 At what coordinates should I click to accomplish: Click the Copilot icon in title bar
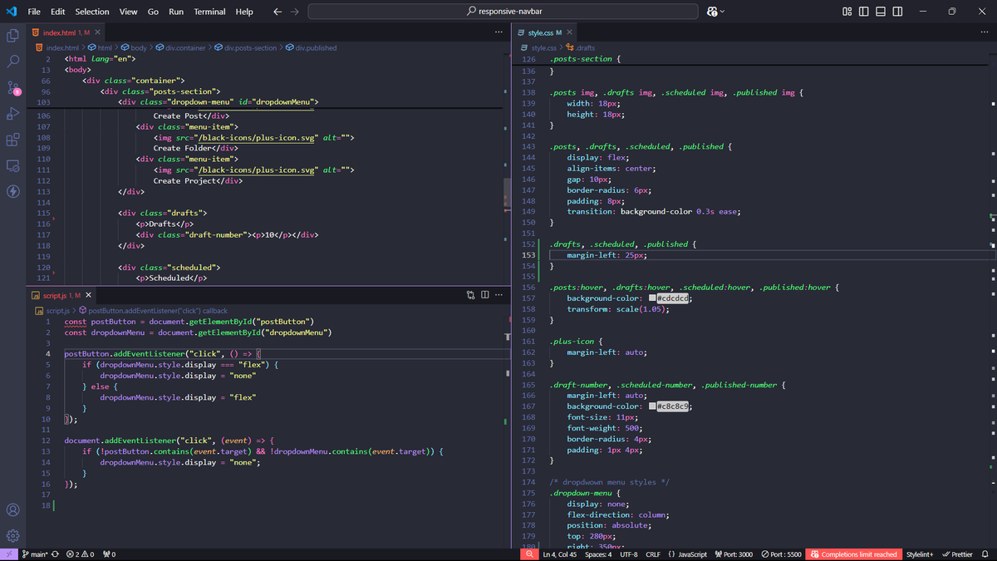coord(713,12)
